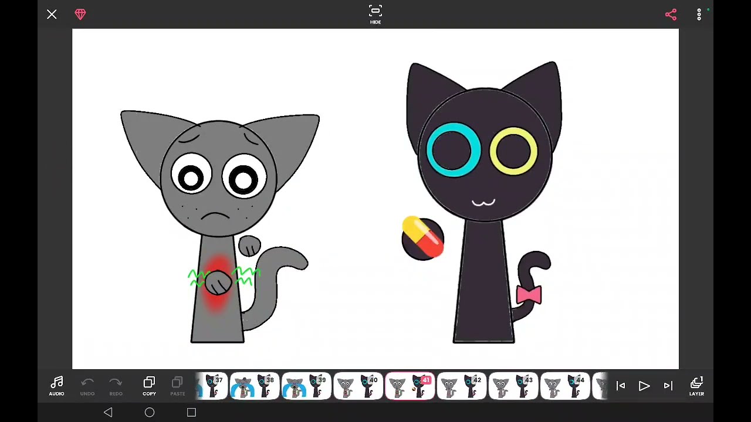Undo the last action
The image size is (751, 422).
coord(87,386)
